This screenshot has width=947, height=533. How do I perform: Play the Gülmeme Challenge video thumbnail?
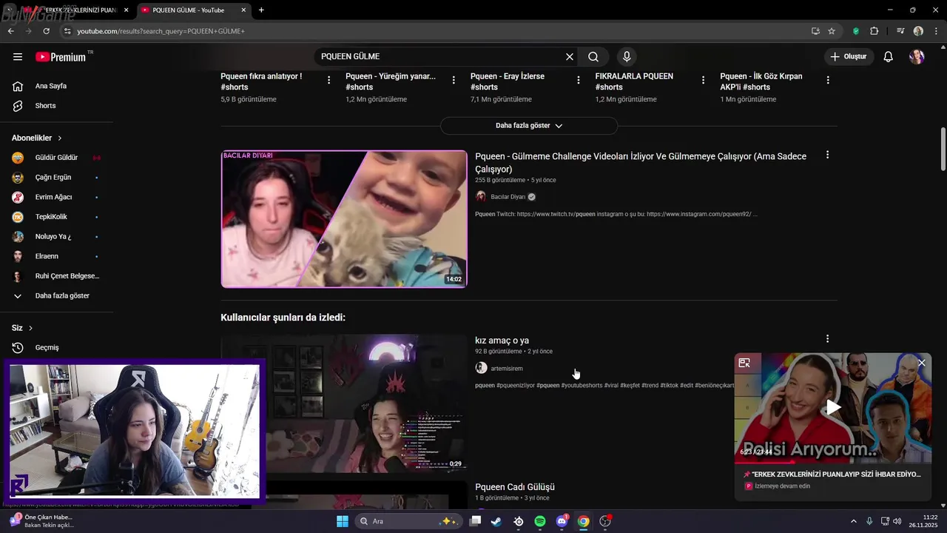coord(344,219)
